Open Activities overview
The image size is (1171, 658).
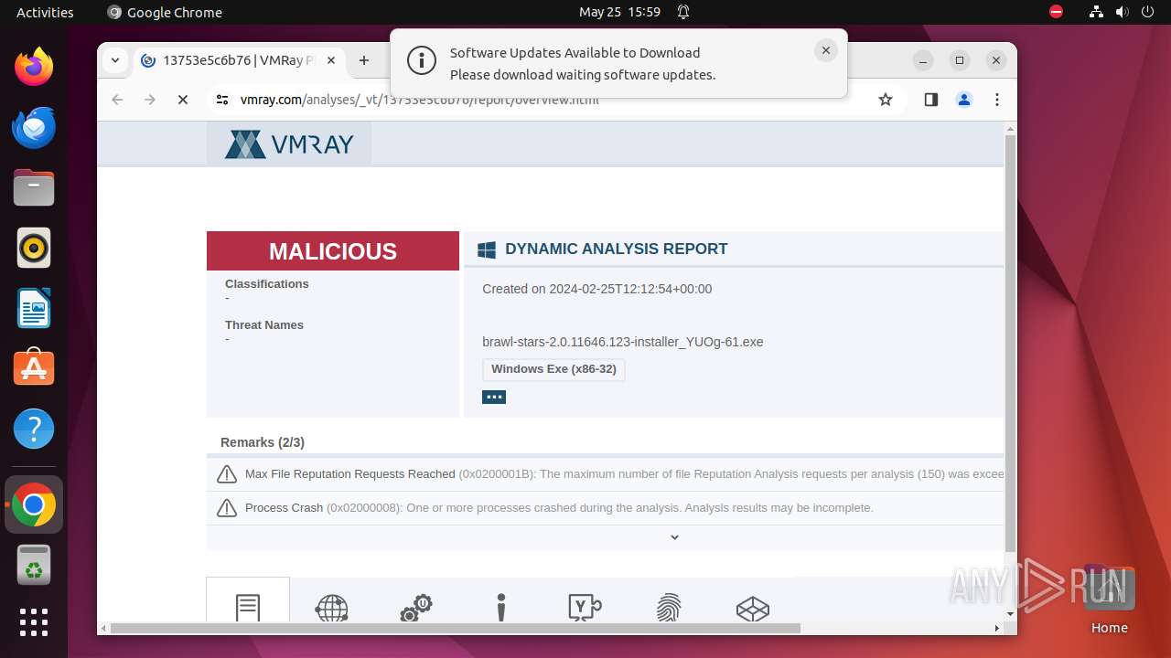click(x=45, y=12)
